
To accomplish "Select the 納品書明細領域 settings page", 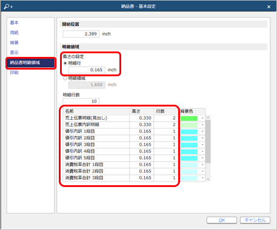I will pyautogui.click(x=31, y=63).
